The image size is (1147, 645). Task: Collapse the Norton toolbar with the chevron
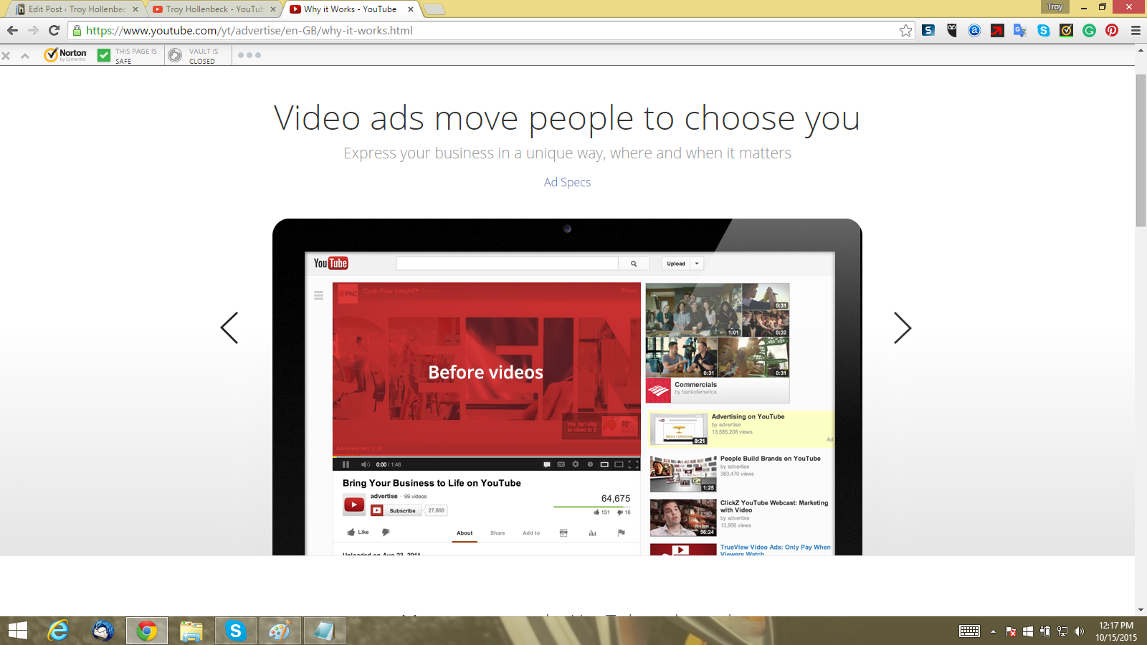pyautogui.click(x=25, y=55)
